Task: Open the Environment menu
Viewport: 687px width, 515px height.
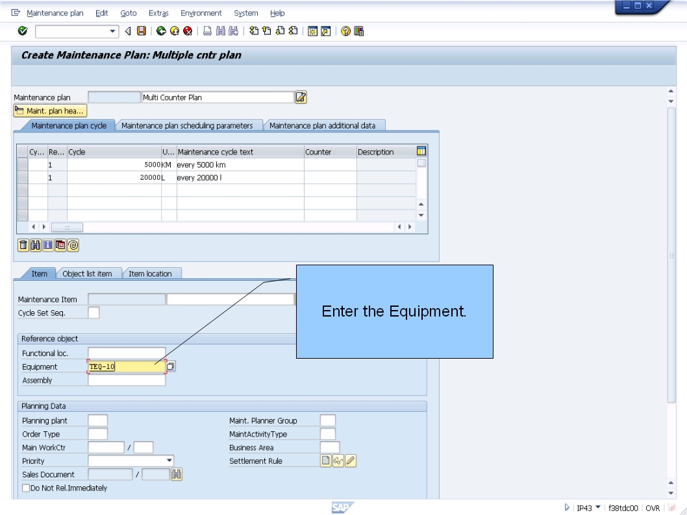Action: pos(201,13)
